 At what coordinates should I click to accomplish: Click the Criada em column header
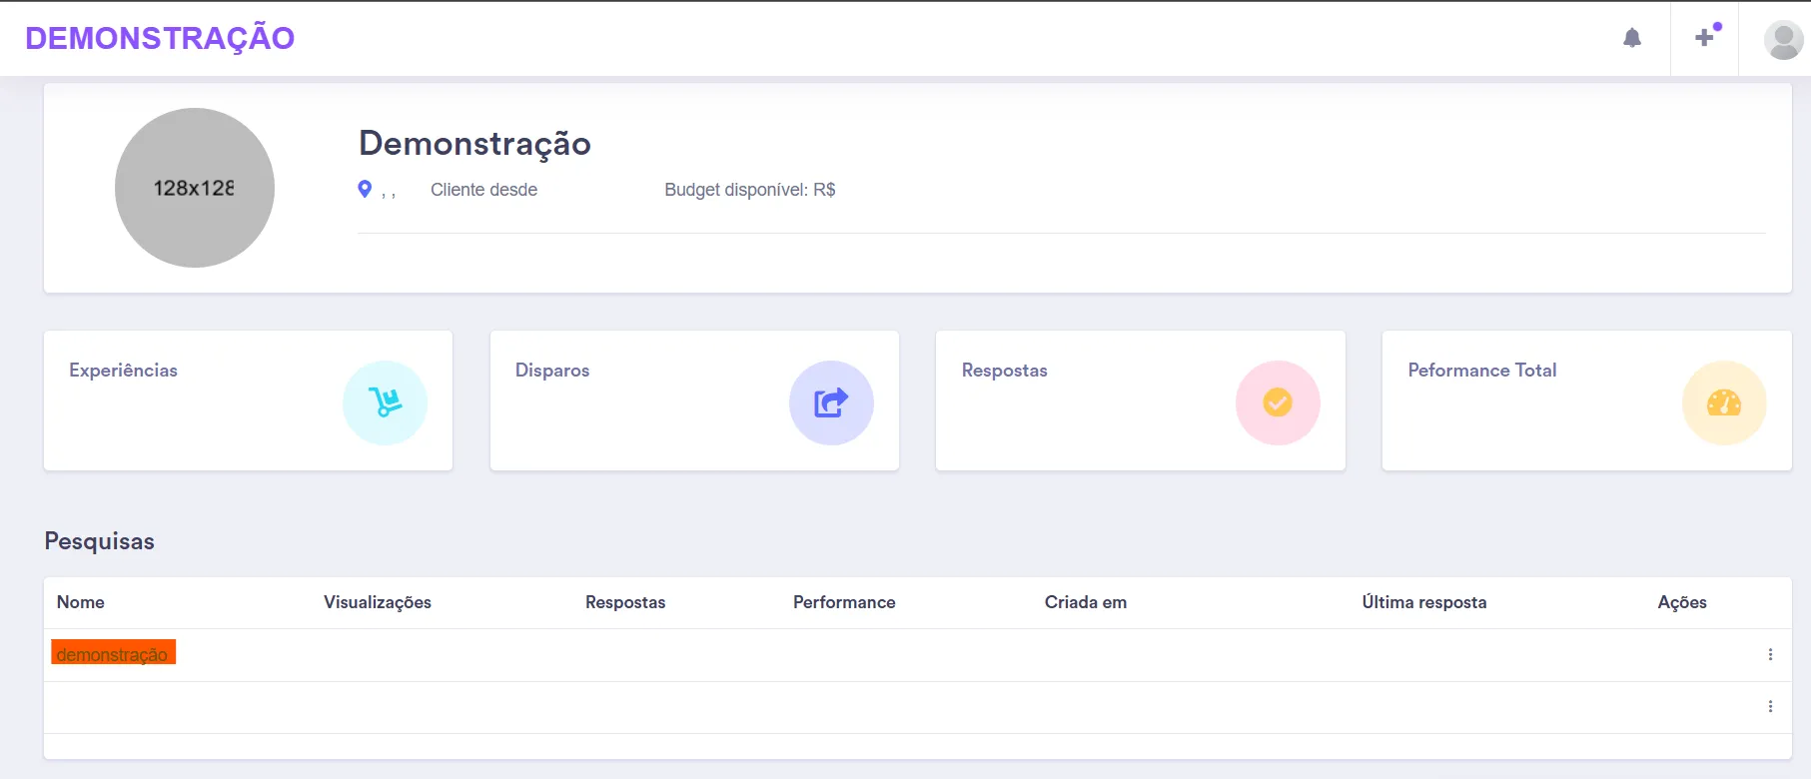1086,602
